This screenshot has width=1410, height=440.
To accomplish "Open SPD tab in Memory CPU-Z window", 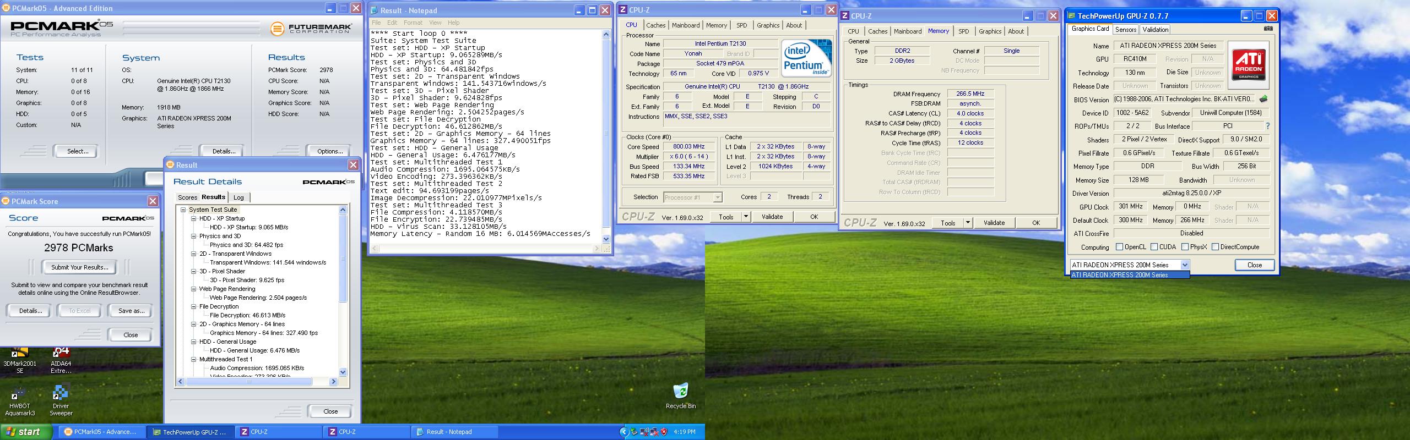I will pyautogui.click(x=963, y=31).
